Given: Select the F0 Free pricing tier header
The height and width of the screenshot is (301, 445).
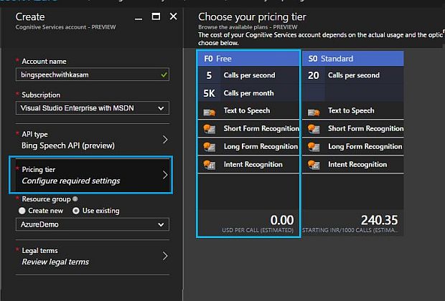Looking at the screenshot, I should 248,59.
